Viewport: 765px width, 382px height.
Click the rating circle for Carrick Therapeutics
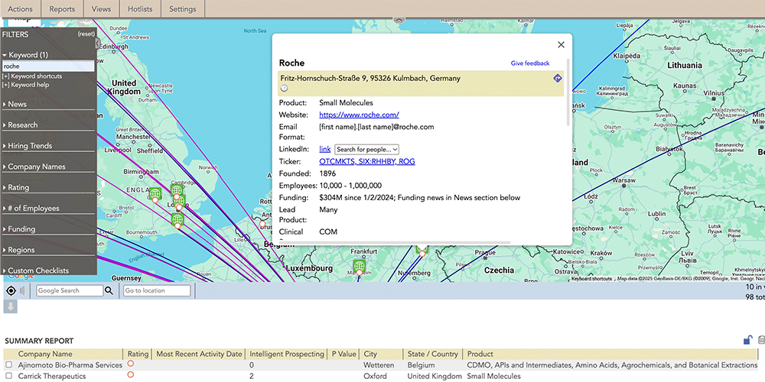click(130, 374)
